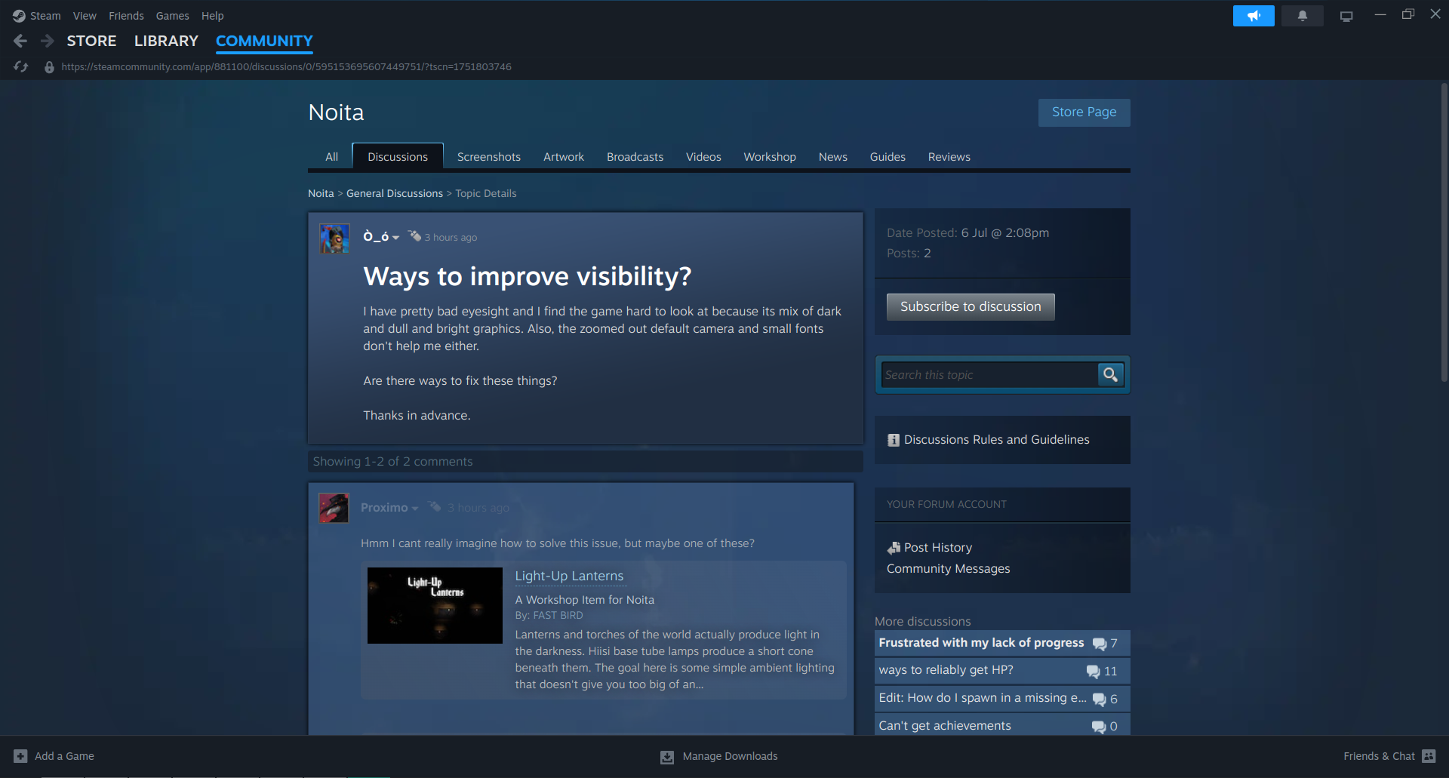Viewport: 1449px width, 778px height.
Task: Open the Help menu
Action: [x=212, y=16]
